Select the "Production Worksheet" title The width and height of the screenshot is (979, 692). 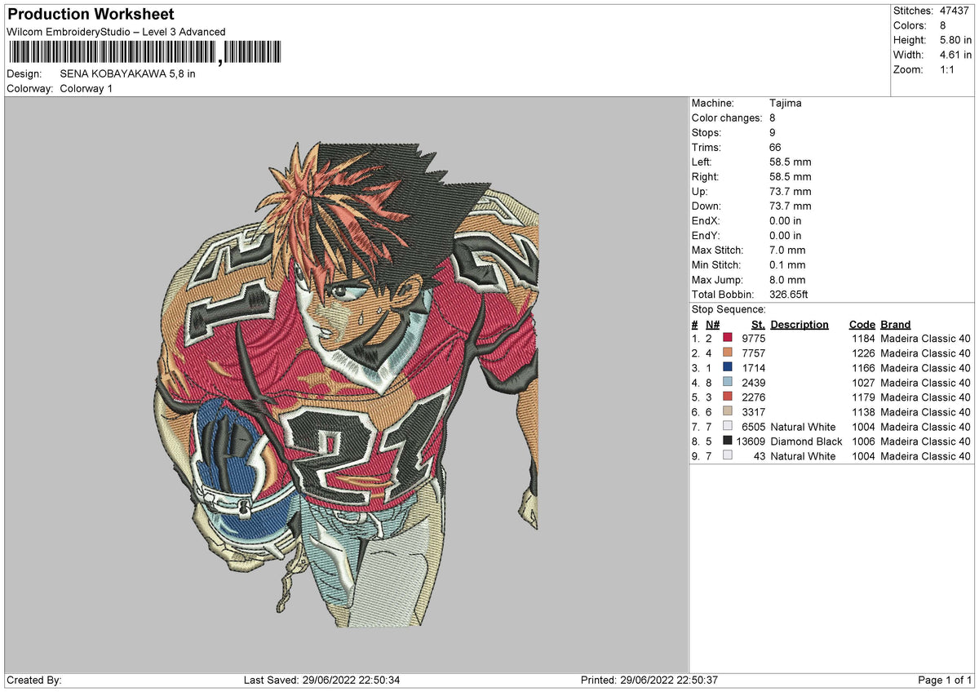click(x=91, y=15)
